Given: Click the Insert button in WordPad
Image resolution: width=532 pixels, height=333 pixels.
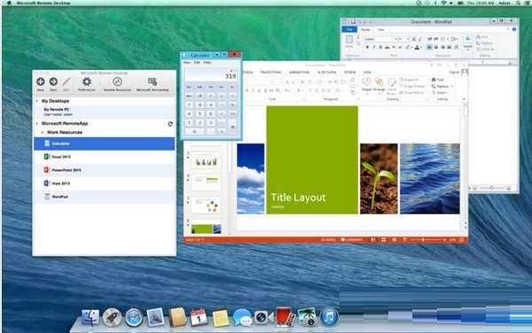Looking at the screenshot, I should point(468,43).
